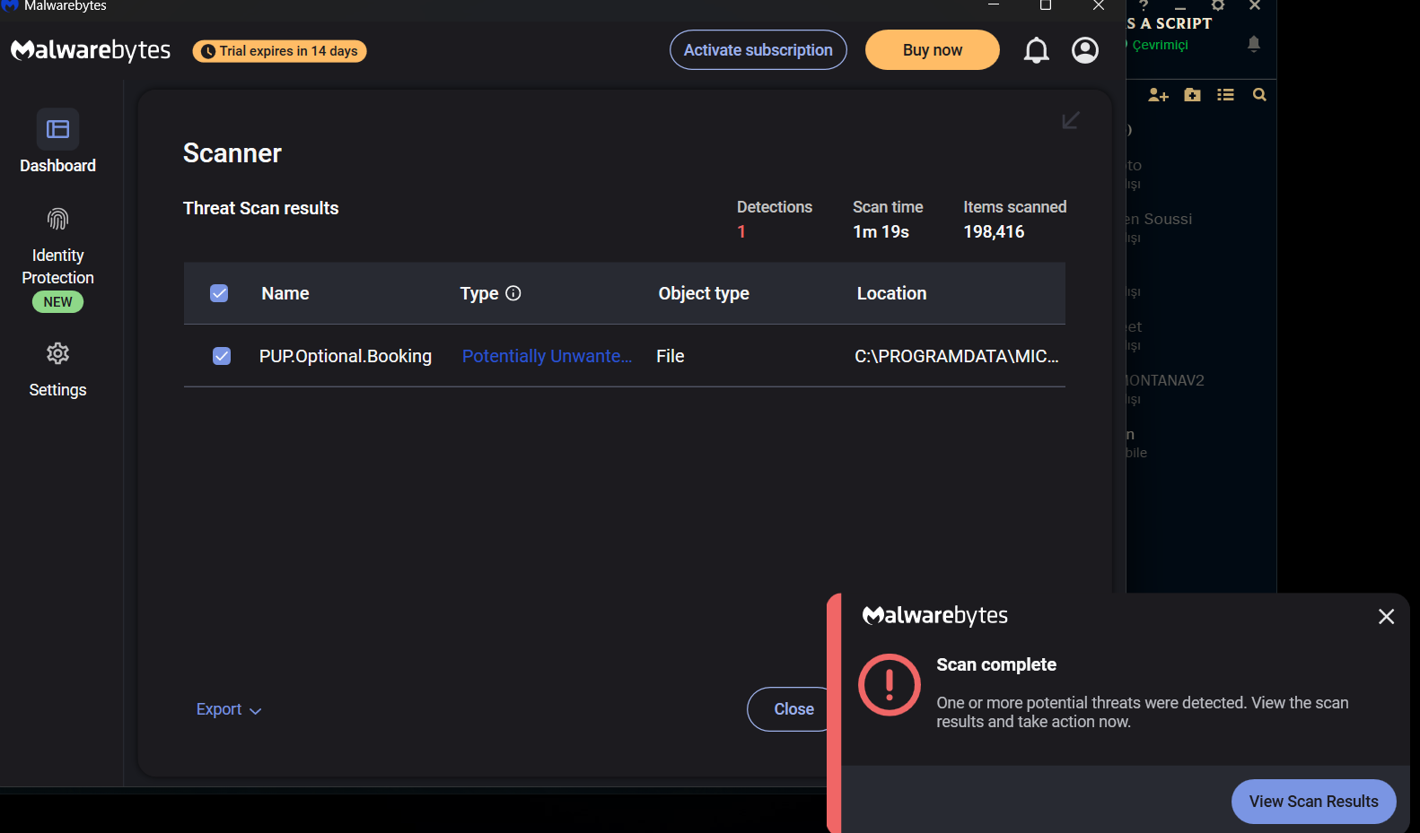Image resolution: width=1420 pixels, height=833 pixels.
Task: Click the Çevrimiçi status in chat window
Action: pyautogui.click(x=1160, y=45)
